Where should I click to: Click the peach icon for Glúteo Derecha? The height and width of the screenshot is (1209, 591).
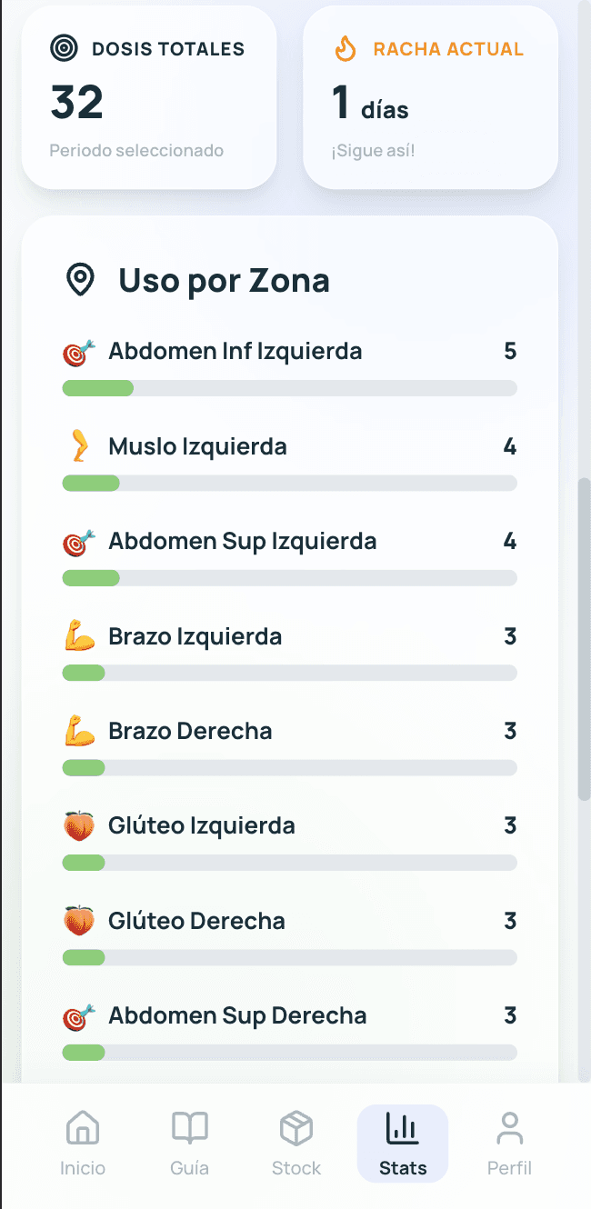[x=78, y=920]
